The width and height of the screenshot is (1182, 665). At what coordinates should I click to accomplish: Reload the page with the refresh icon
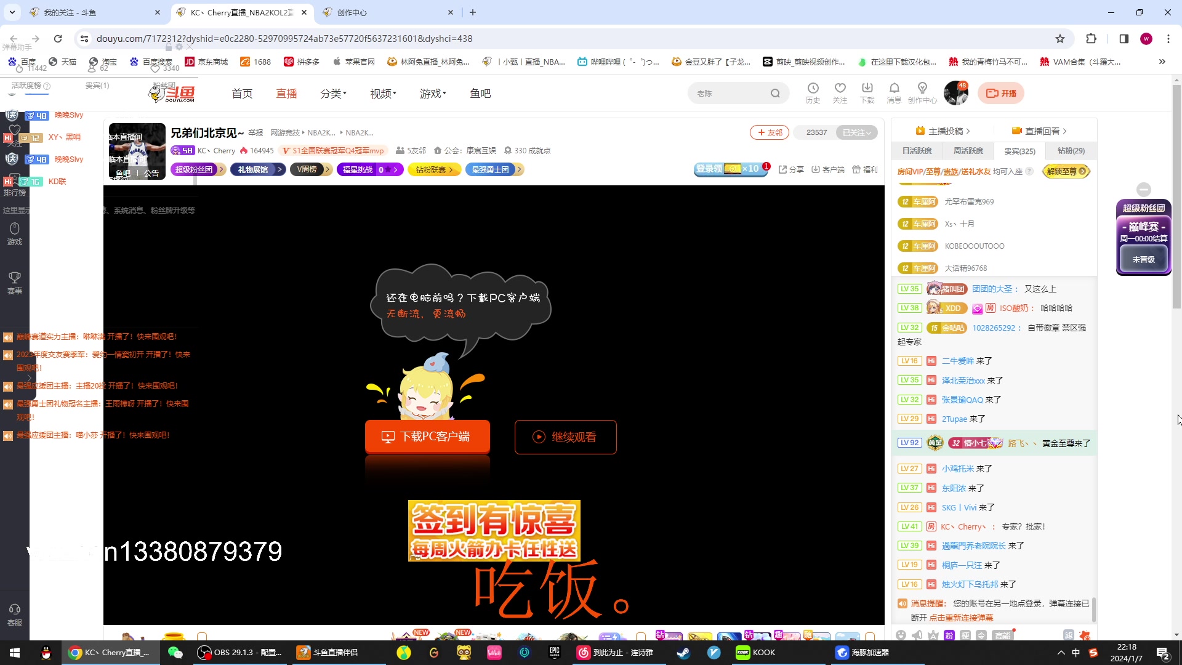click(58, 39)
